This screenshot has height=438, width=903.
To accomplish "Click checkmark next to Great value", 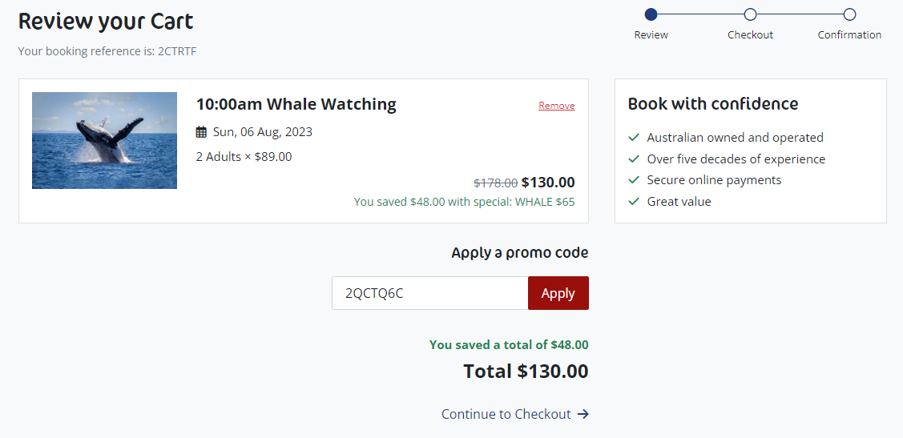I will click(x=634, y=202).
